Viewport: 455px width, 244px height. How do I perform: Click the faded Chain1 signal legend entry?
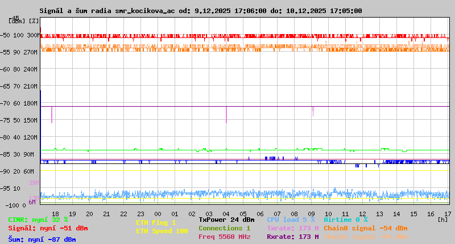coord(365,237)
